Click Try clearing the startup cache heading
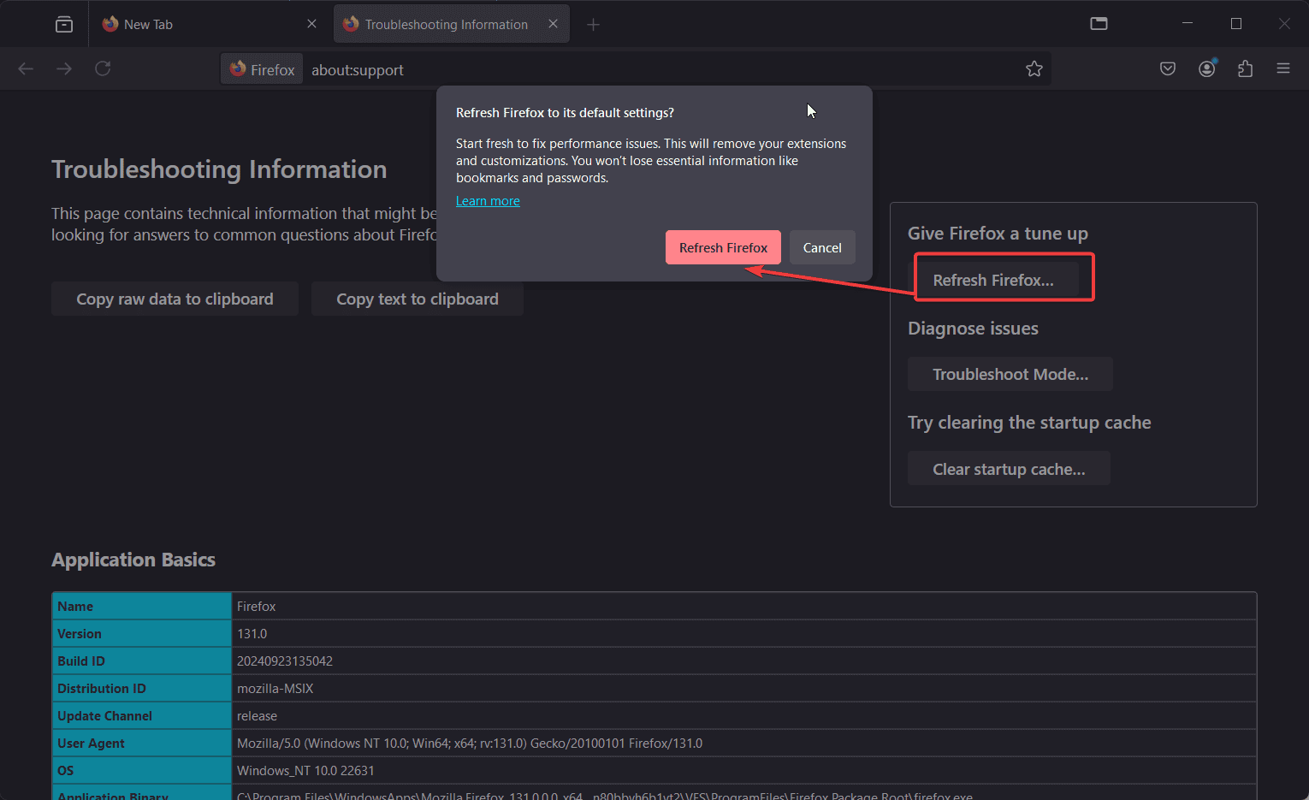 click(1029, 423)
